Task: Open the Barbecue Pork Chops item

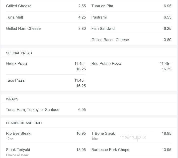Action: coord(110,150)
